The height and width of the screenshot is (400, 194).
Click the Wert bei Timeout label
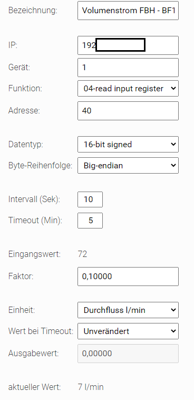(x=41, y=331)
